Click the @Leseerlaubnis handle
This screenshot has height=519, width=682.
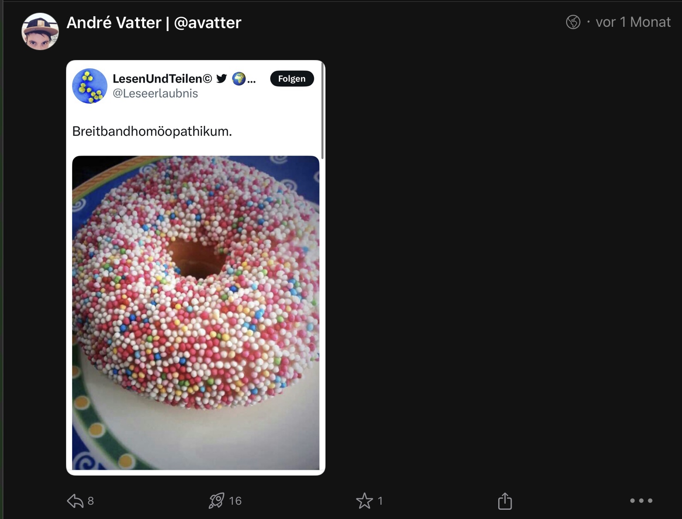[155, 93]
